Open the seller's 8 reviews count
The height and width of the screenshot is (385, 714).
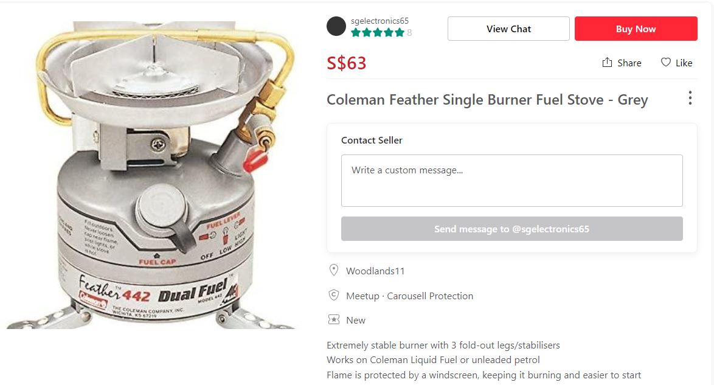(x=409, y=33)
